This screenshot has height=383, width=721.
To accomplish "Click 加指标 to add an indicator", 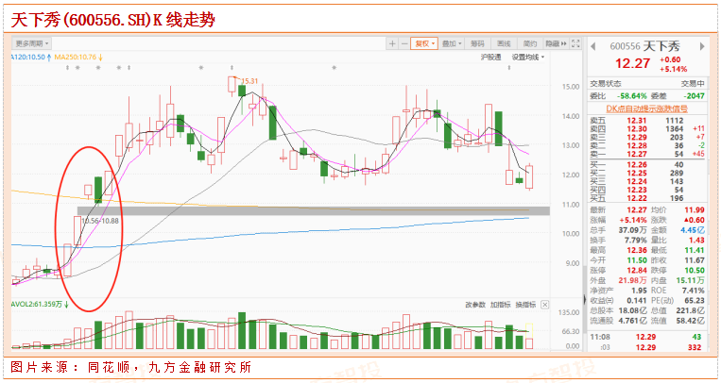I will pos(500,305).
